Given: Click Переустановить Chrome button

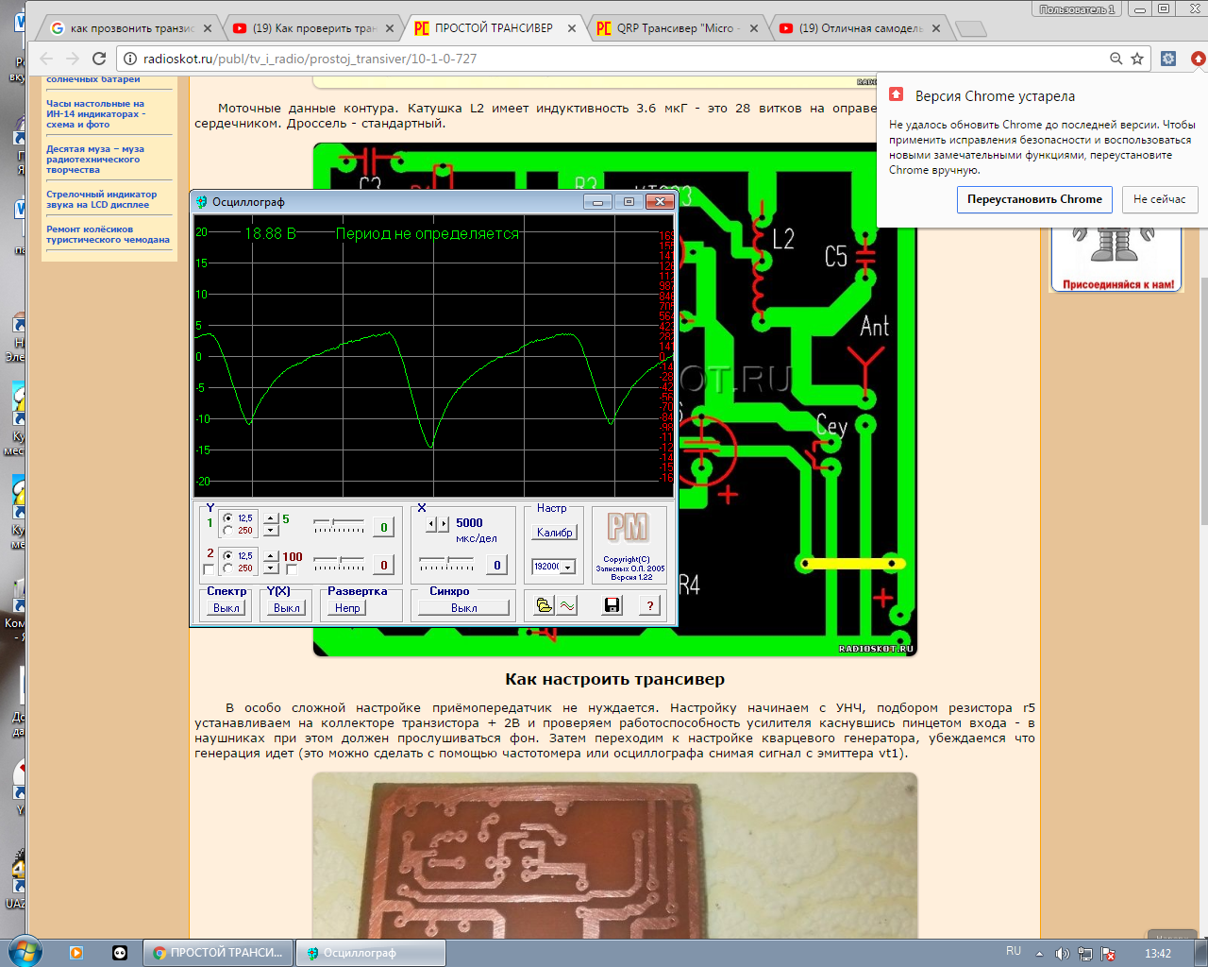Looking at the screenshot, I should 1034,199.
